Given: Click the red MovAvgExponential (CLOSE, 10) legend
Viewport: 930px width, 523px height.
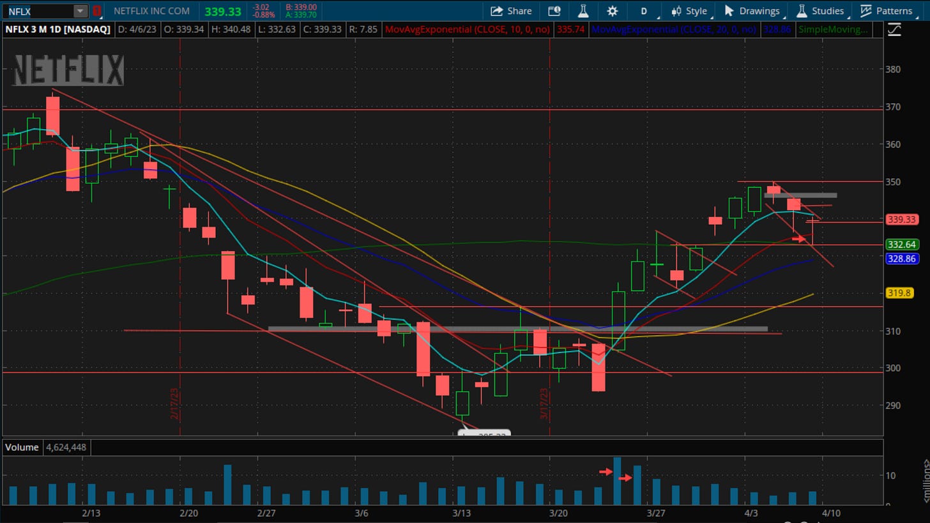Looking at the screenshot, I should (x=468, y=29).
